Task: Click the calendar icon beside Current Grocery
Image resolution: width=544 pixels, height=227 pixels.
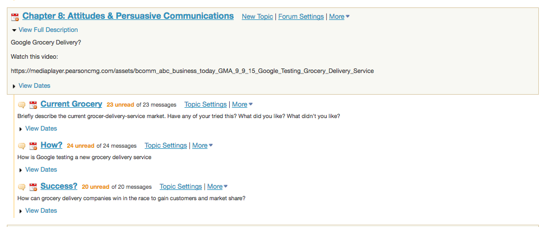Action: pos(33,105)
